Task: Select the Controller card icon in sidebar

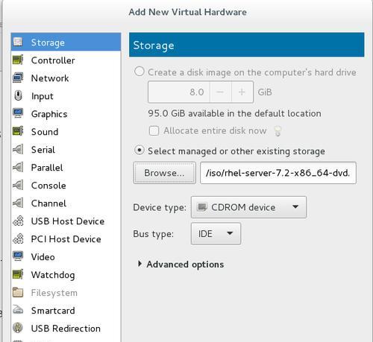Action: click(x=18, y=60)
